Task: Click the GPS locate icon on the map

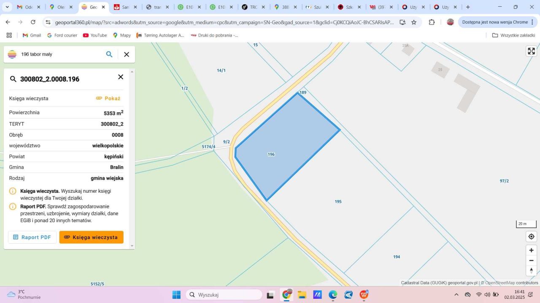Action: point(531,236)
